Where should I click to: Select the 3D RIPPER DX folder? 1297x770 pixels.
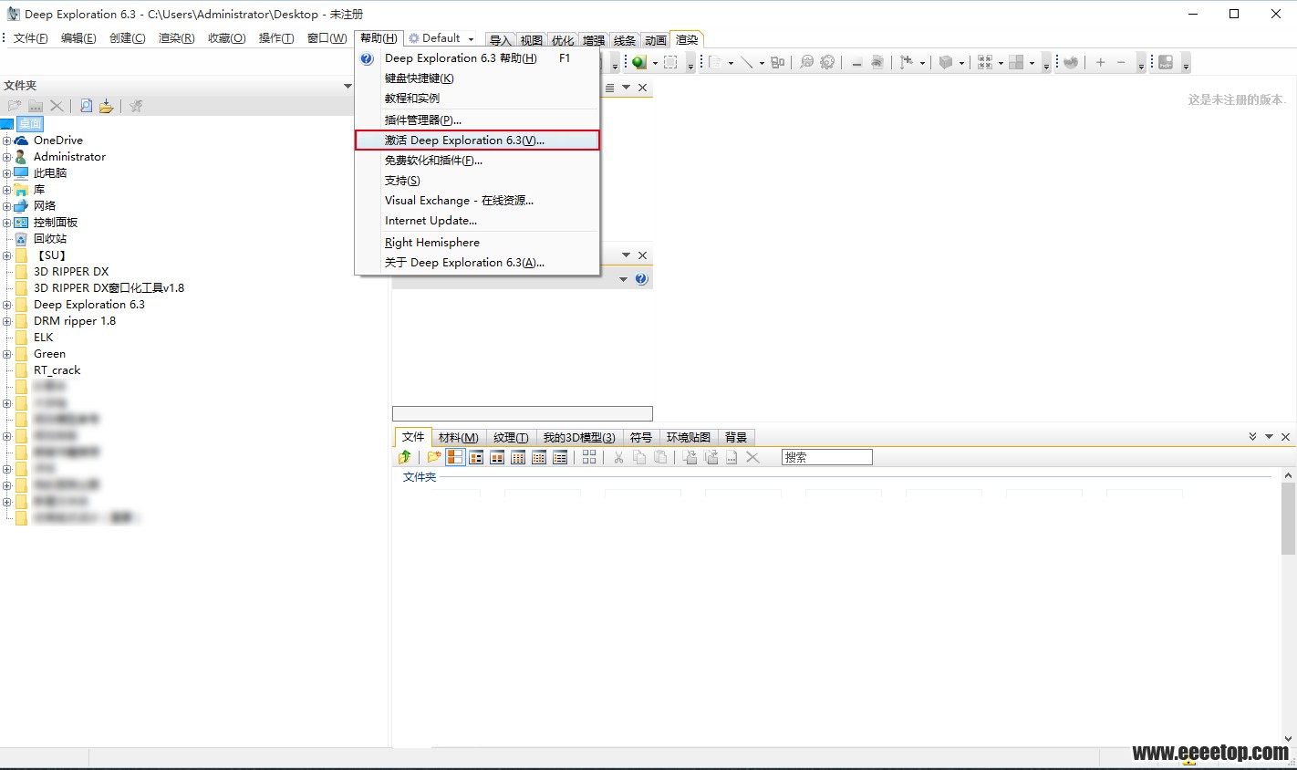(x=71, y=272)
